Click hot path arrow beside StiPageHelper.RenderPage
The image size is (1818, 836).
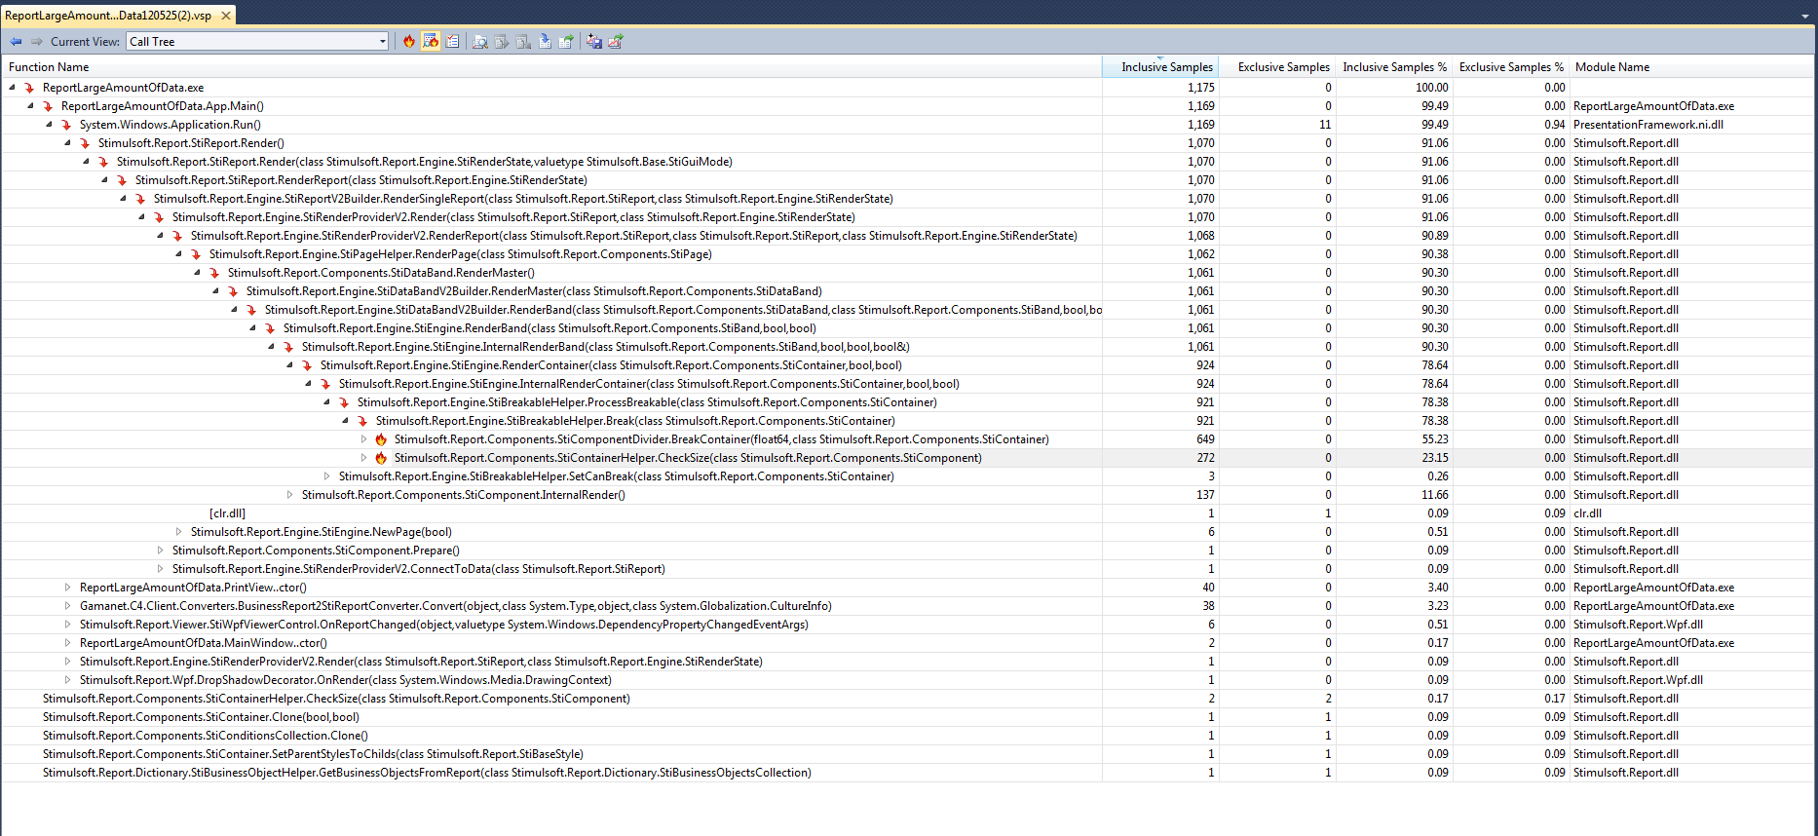click(196, 254)
